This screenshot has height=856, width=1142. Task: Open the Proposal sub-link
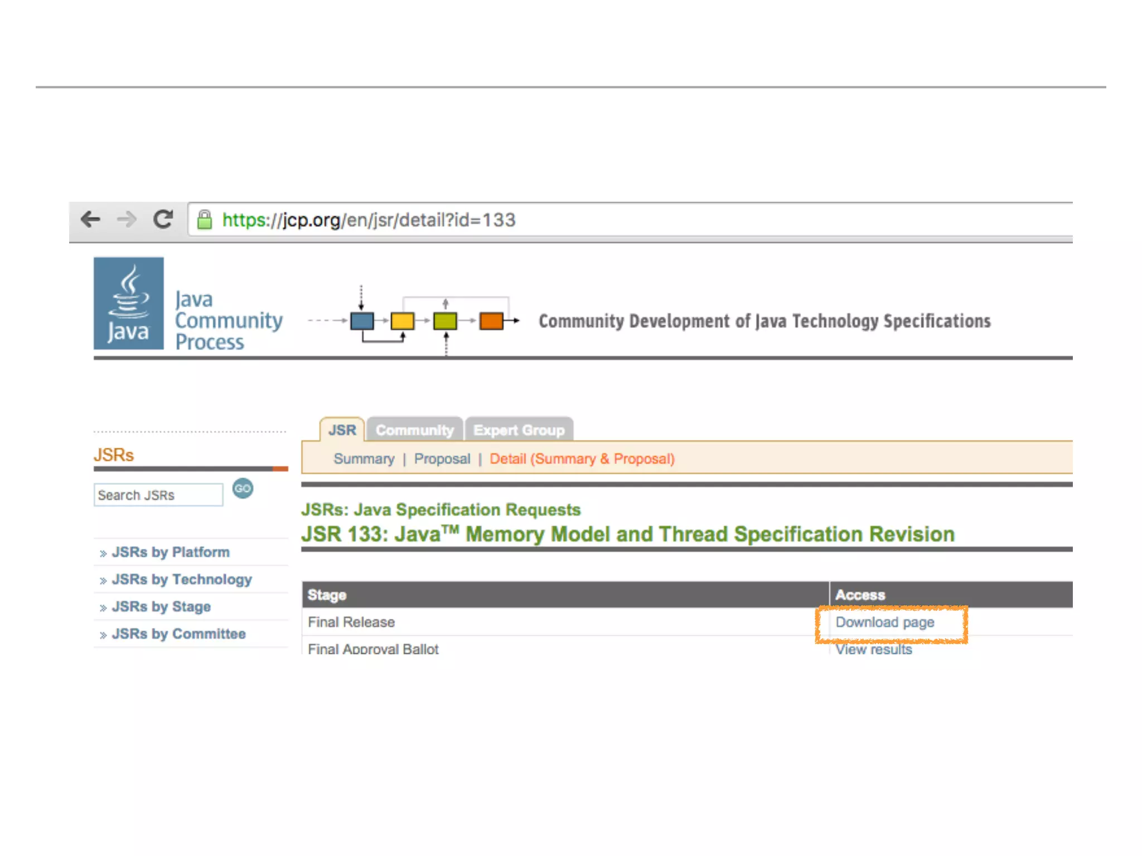442,459
